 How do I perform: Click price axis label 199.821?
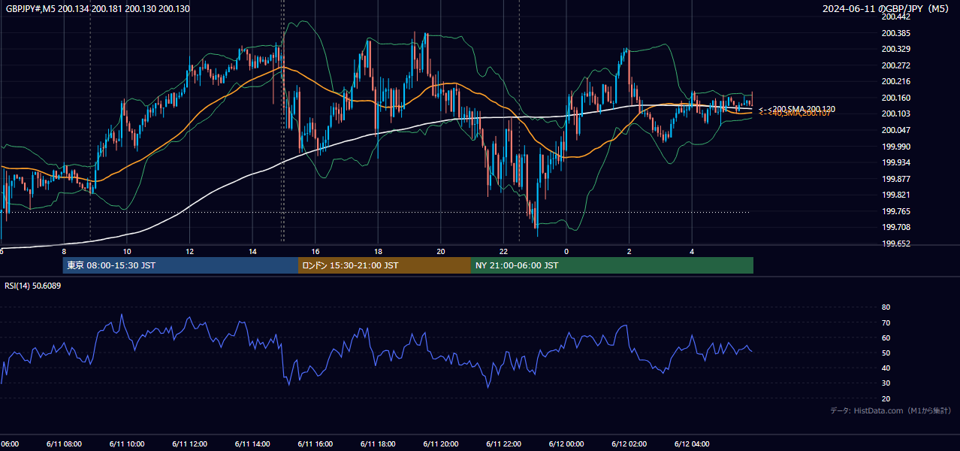[x=895, y=195]
